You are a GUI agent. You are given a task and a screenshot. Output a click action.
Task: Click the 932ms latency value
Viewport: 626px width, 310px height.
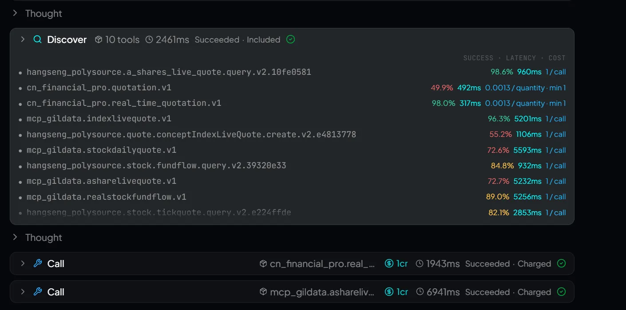click(x=530, y=166)
